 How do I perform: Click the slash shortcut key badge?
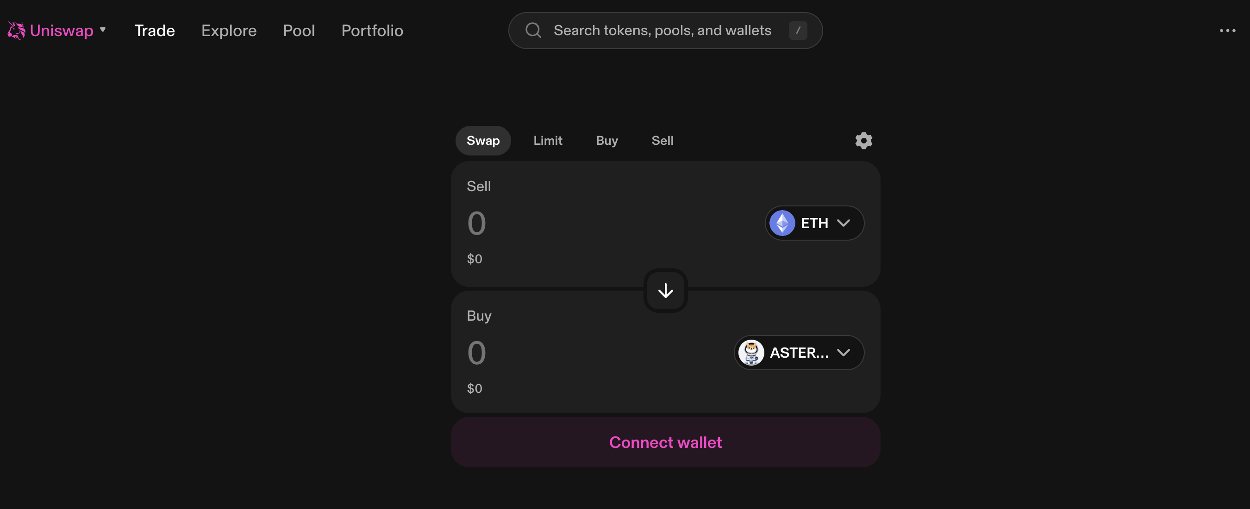click(x=797, y=31)
